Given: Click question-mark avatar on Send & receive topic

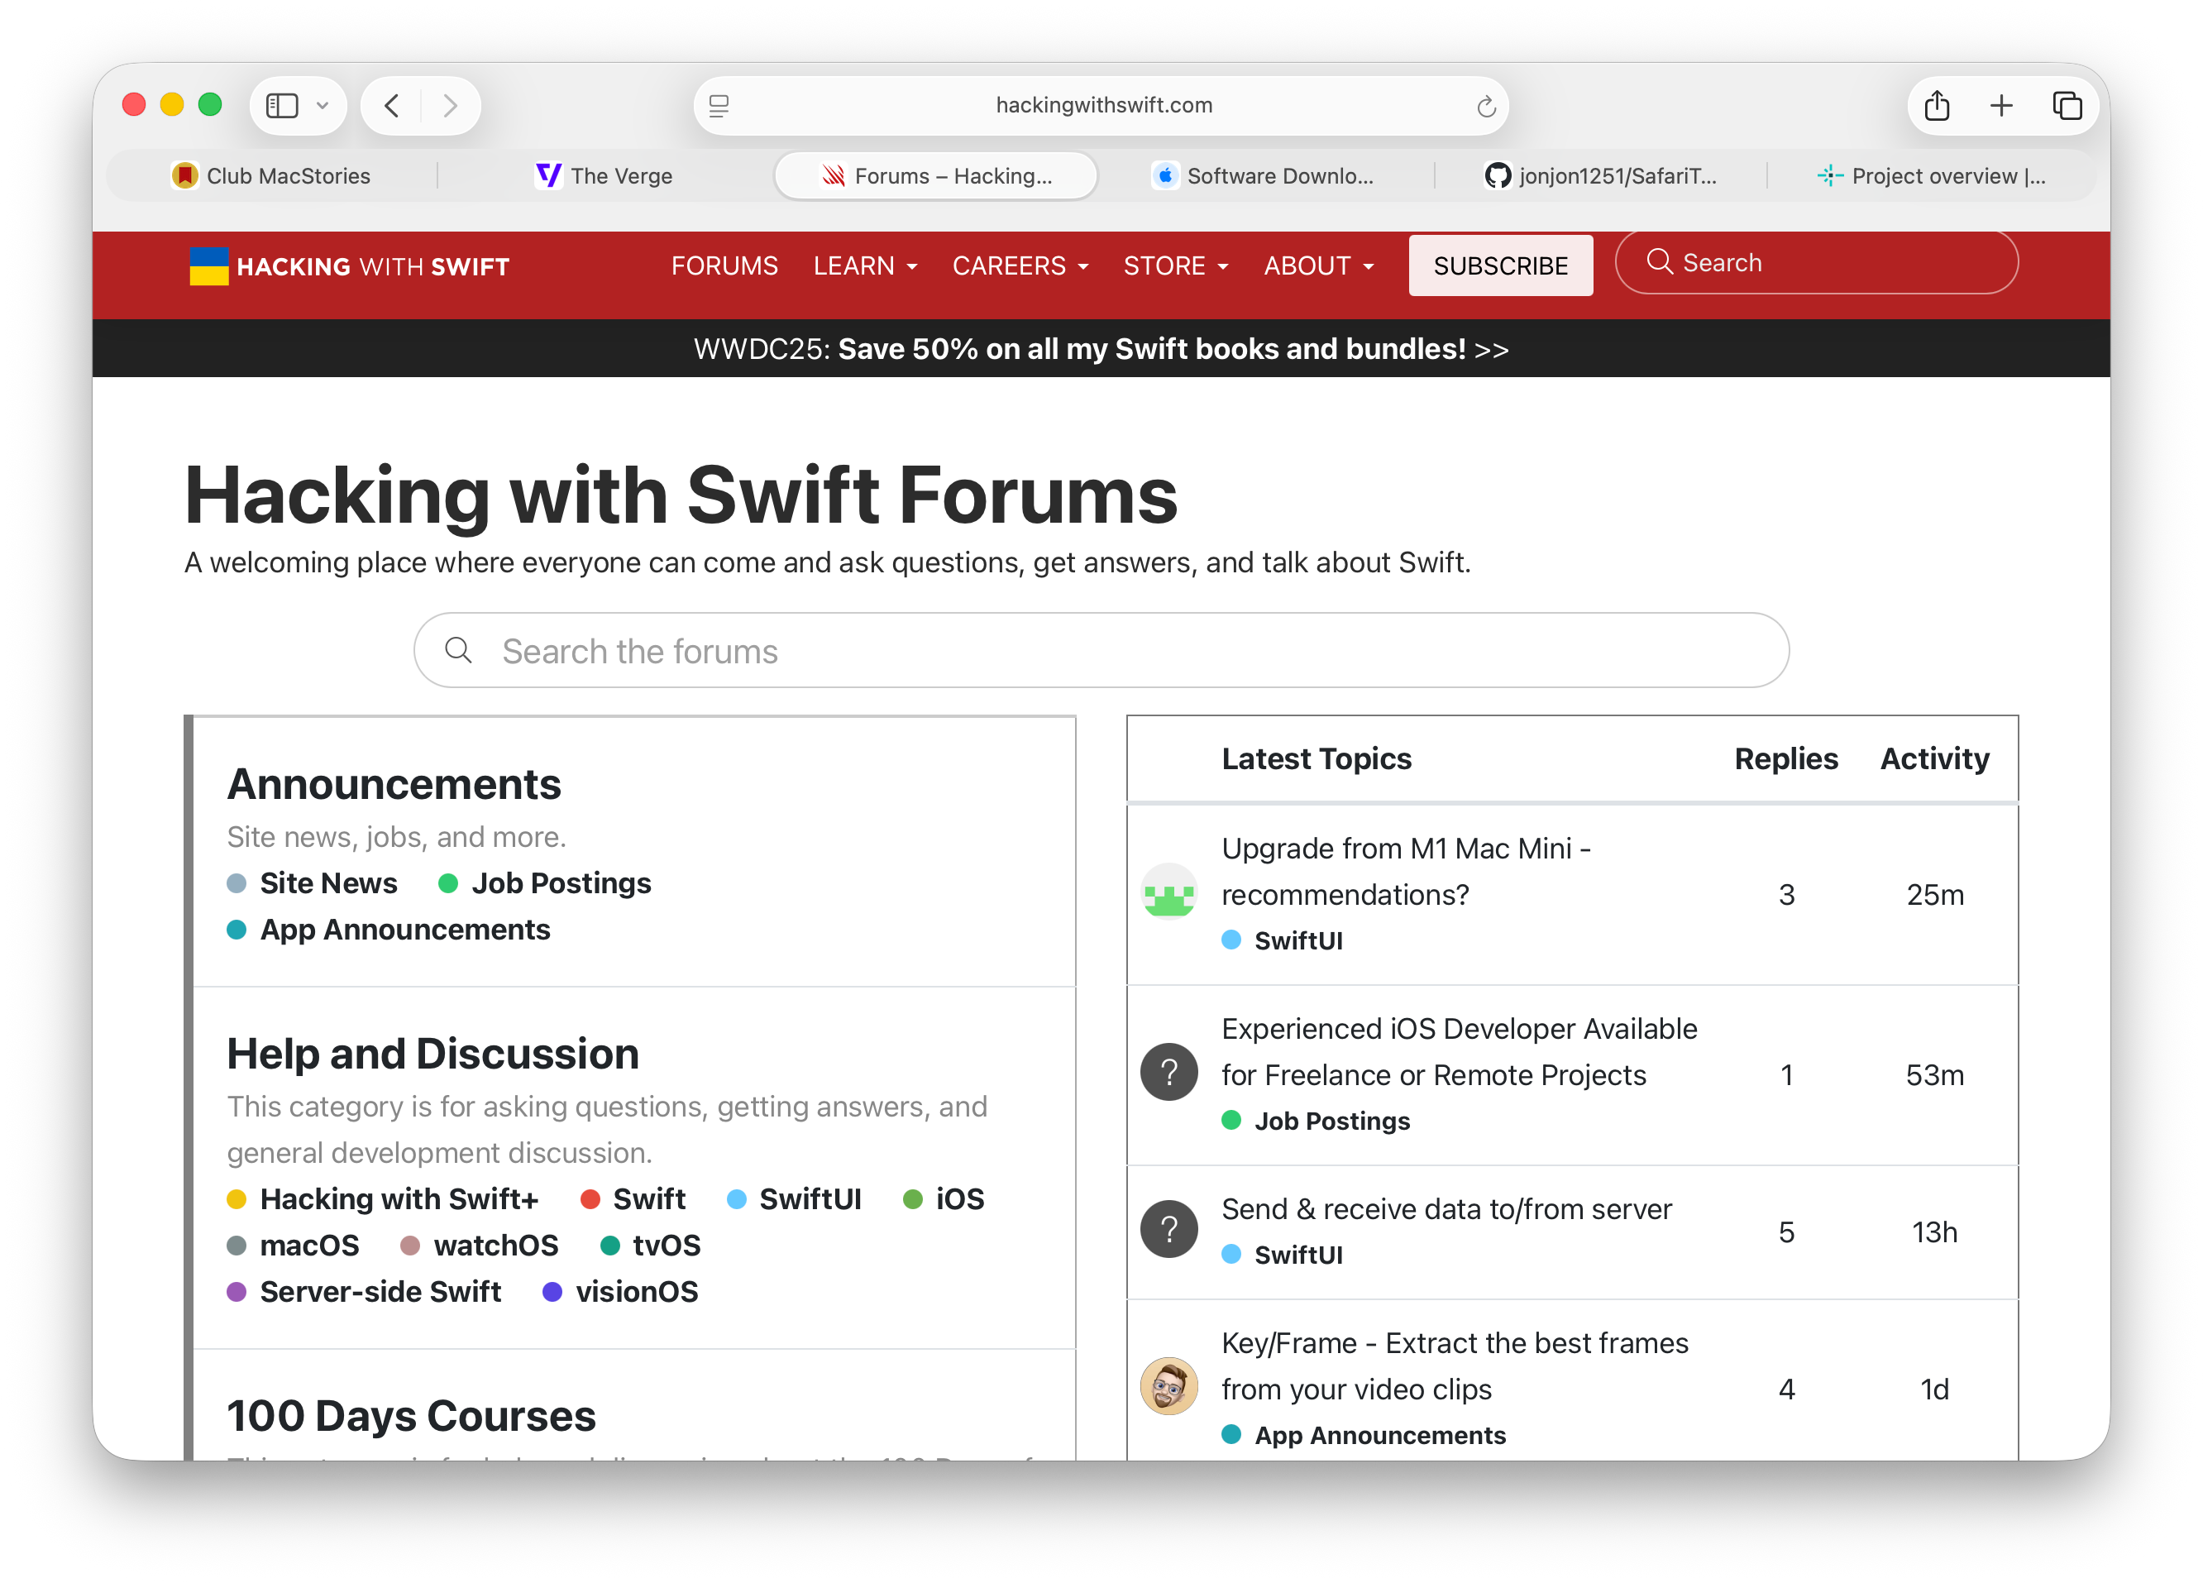Looking at the screenshot, I should [x=1168, y=1230].
